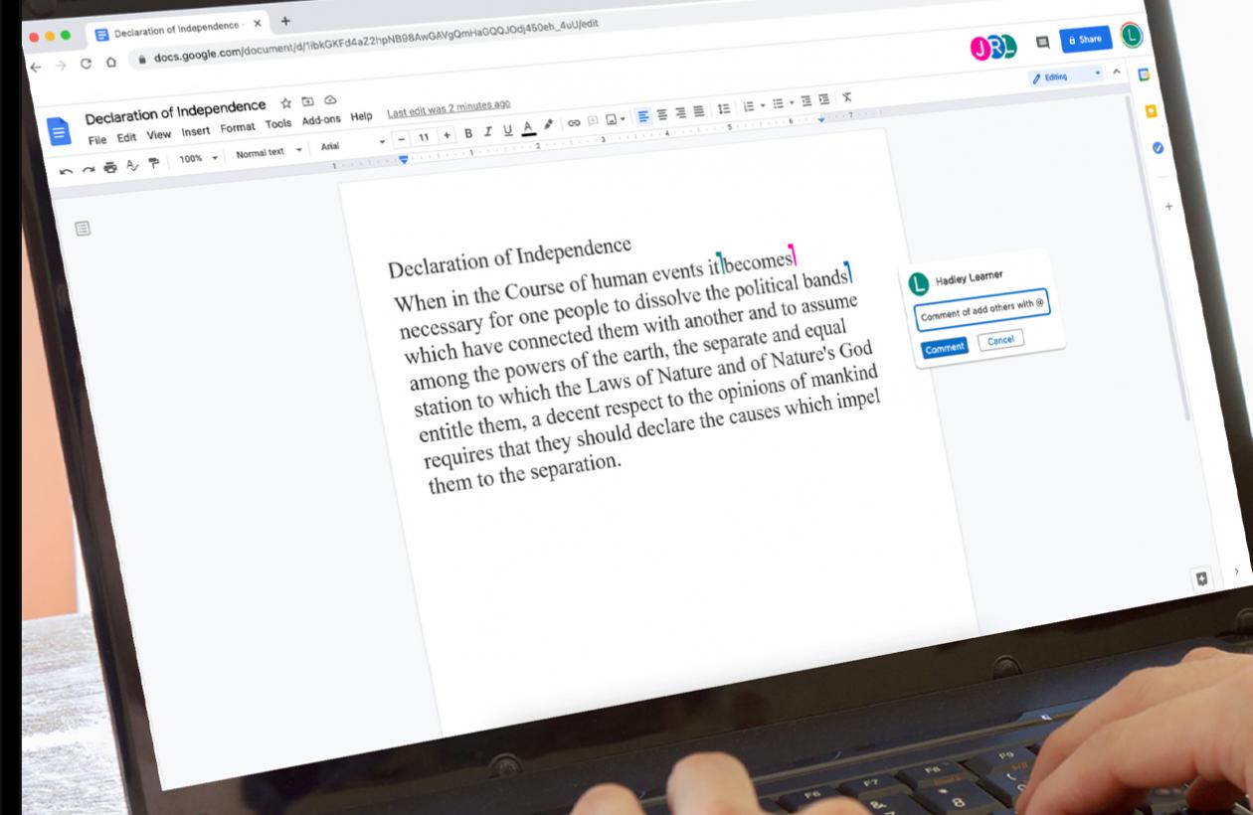Increase font size with plus button

(447, 135)
